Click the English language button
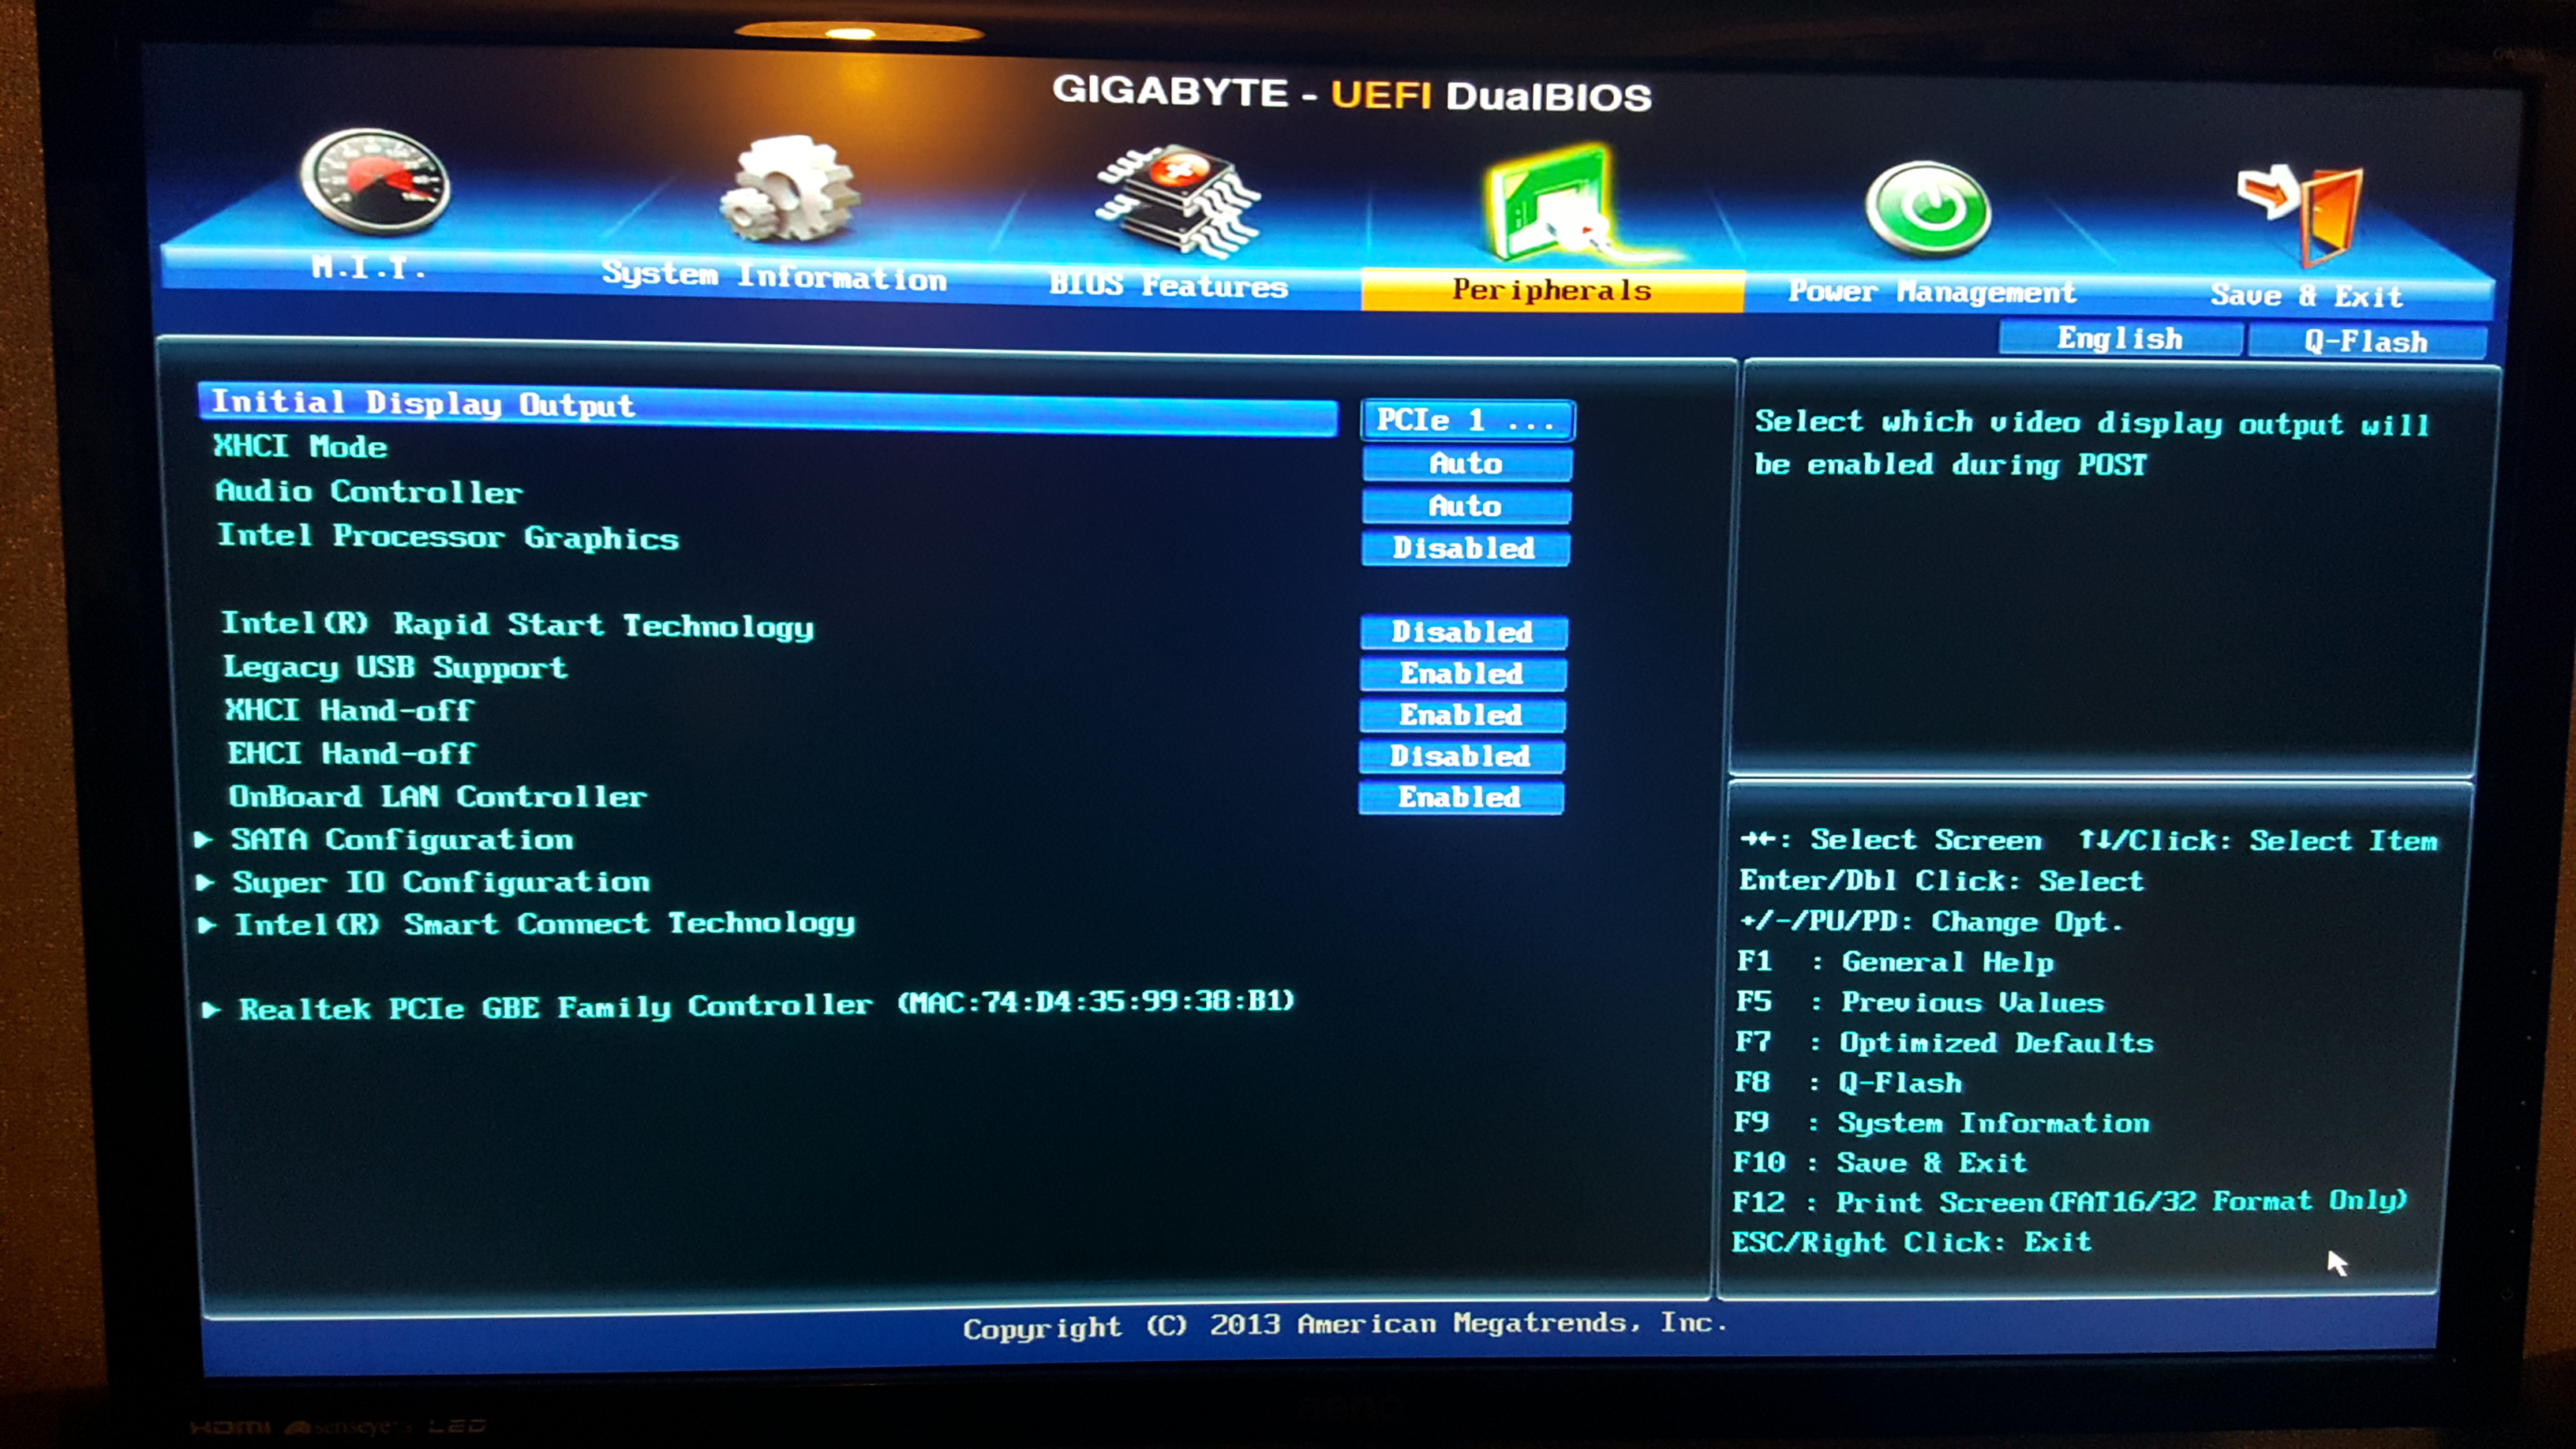The height and width of the screenshot is (1449, 2576). pyautogui.click(x=2119, y=339)
